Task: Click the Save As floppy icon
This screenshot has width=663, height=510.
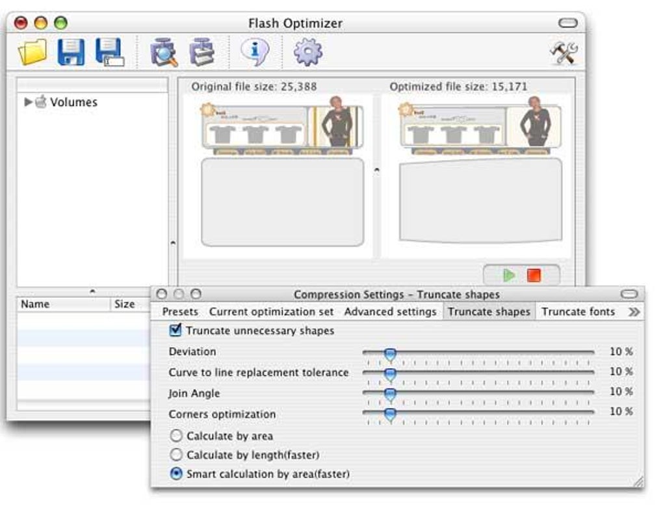Action: [x=110, y=52]
